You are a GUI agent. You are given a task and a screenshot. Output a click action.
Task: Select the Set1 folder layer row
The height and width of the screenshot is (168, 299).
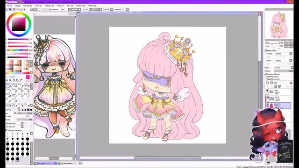(x=278, y=92)
